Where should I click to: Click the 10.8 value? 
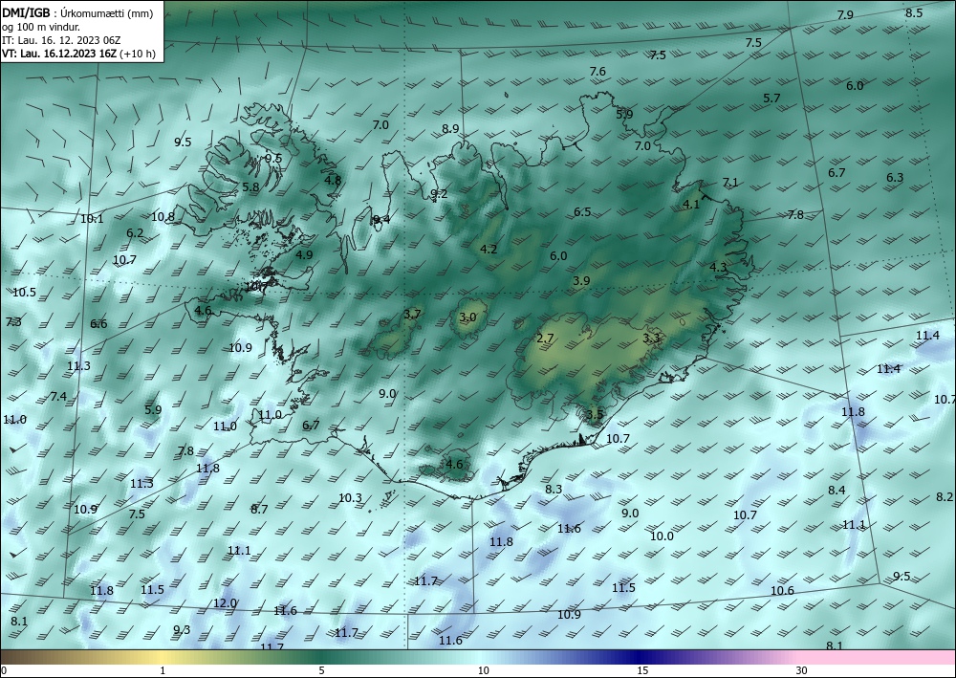[163, 216]
